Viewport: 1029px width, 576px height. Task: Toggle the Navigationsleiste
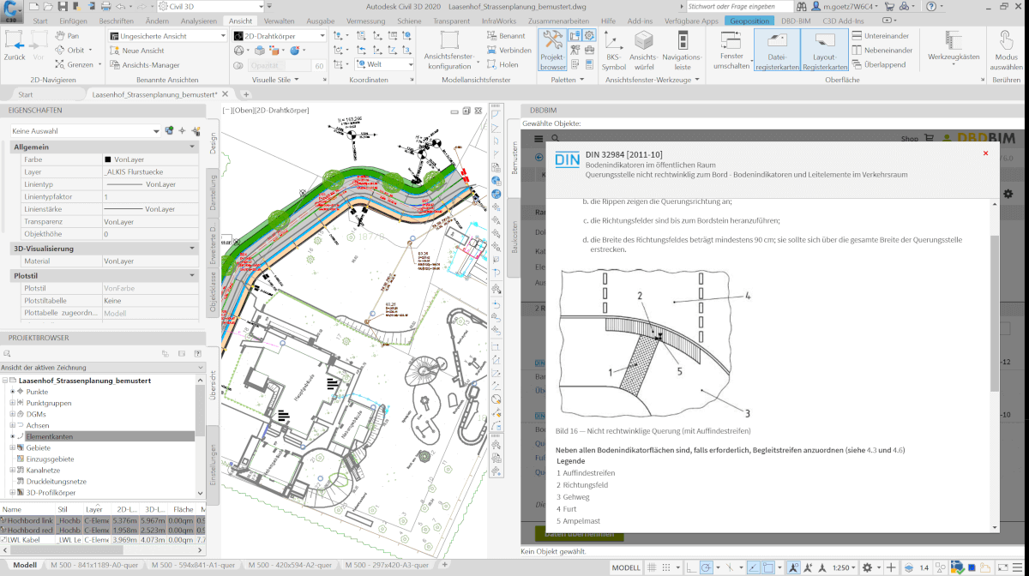point(683,50)
